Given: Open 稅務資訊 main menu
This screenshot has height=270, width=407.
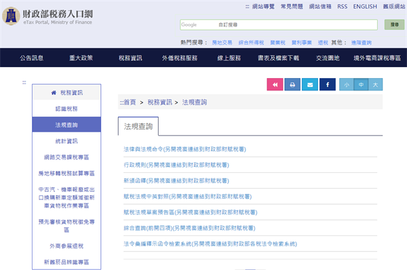Looking at the screenshot, I should [130, 58].
